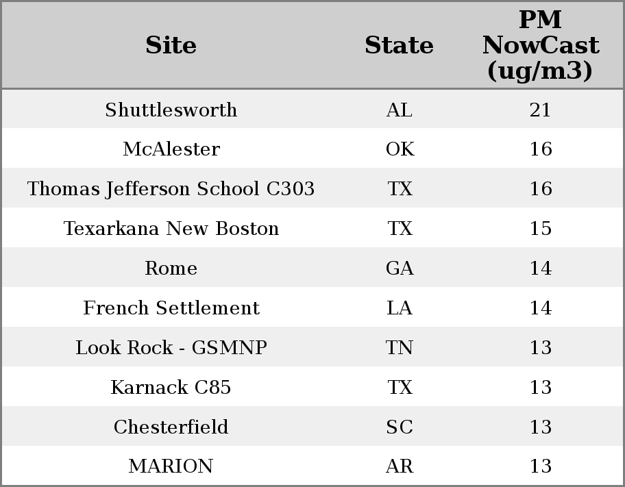Click the AL state cell

click(400, 110)
